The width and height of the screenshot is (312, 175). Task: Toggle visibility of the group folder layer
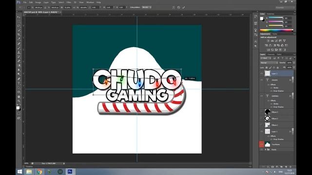[262, 149]
